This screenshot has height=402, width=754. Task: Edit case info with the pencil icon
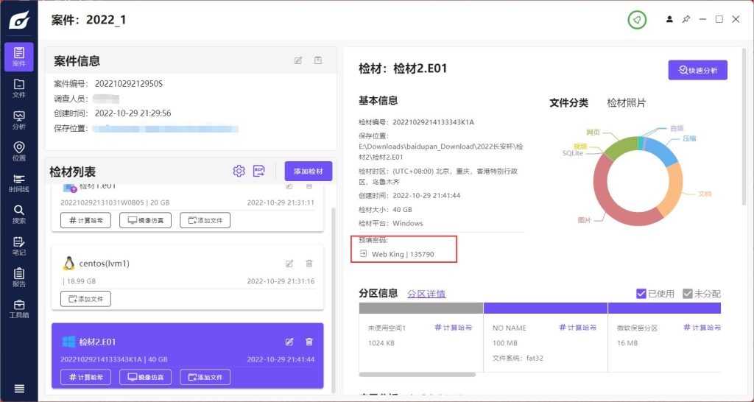[x=298, y=60]
